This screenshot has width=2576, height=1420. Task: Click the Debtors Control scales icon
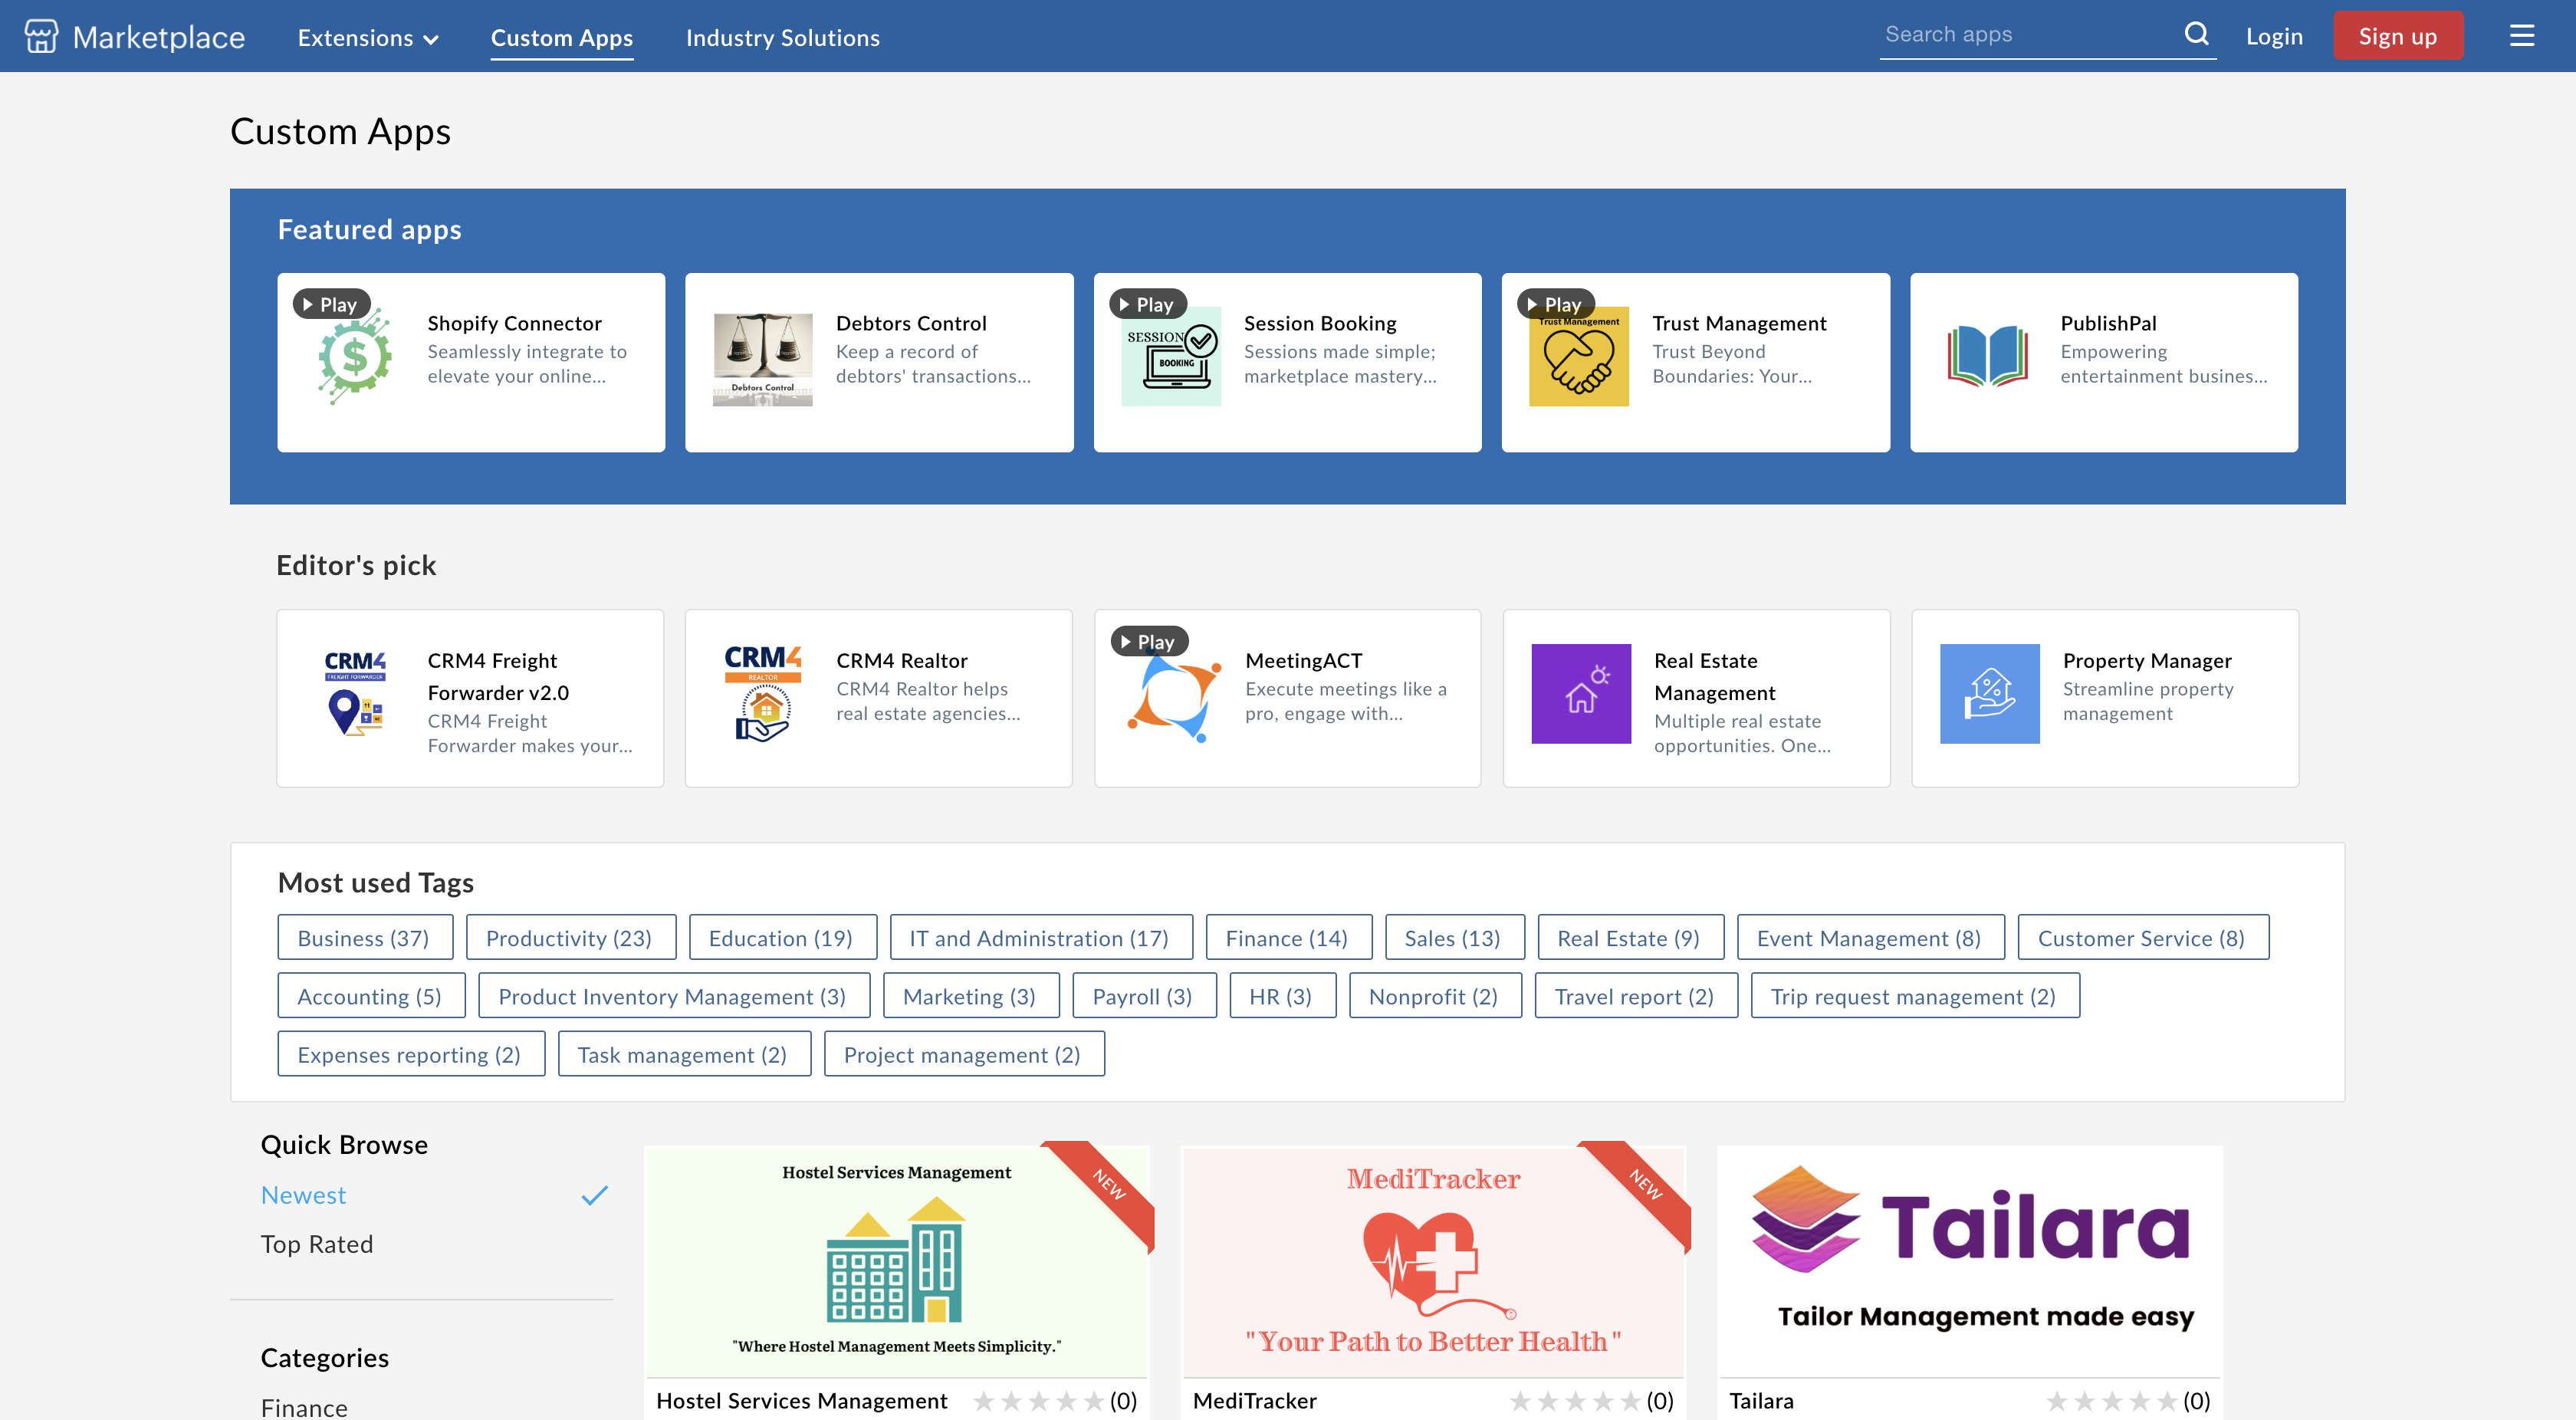tap(762, 358)
